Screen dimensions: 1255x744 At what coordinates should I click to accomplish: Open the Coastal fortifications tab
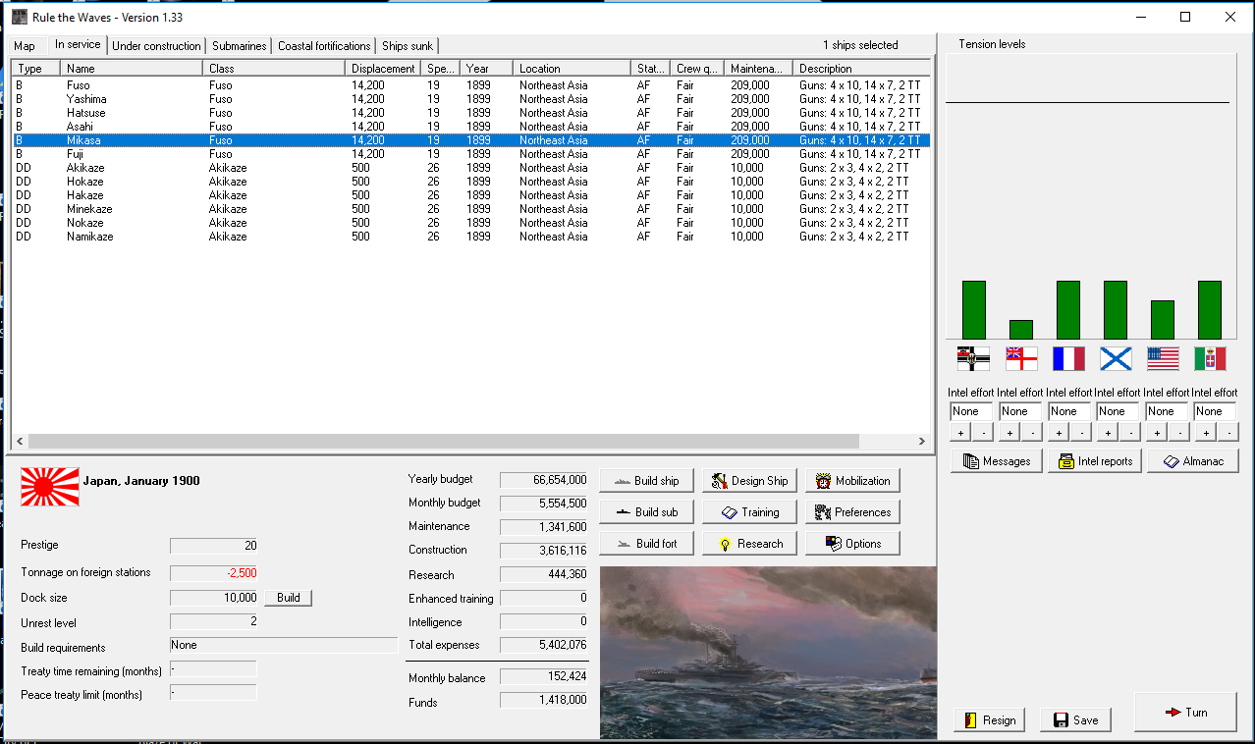[324, 46]
